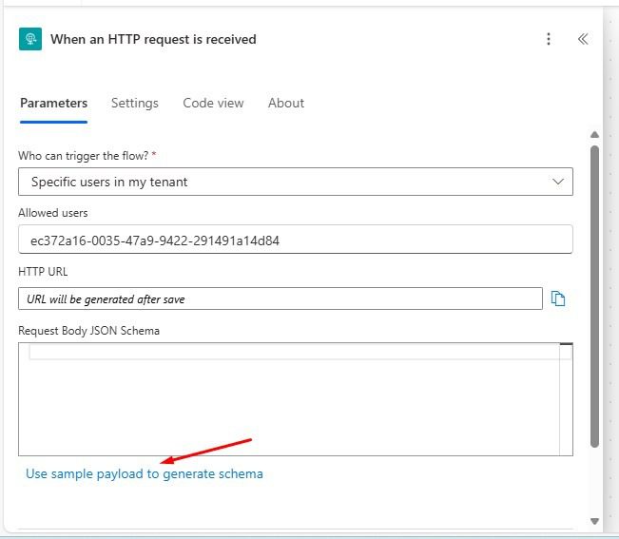Click the HTTP URL text field
This screenshot has height=539, width=619.
pos(280,298)
